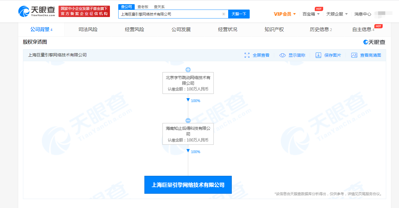The width and height of the screenshot is (399, 208).
Task: Select the 公司发展 tab
Action: pos(181,30)
